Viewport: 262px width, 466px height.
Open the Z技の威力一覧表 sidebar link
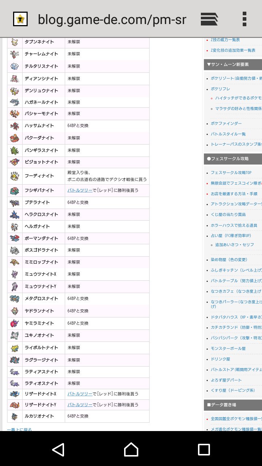coord(225,40)
